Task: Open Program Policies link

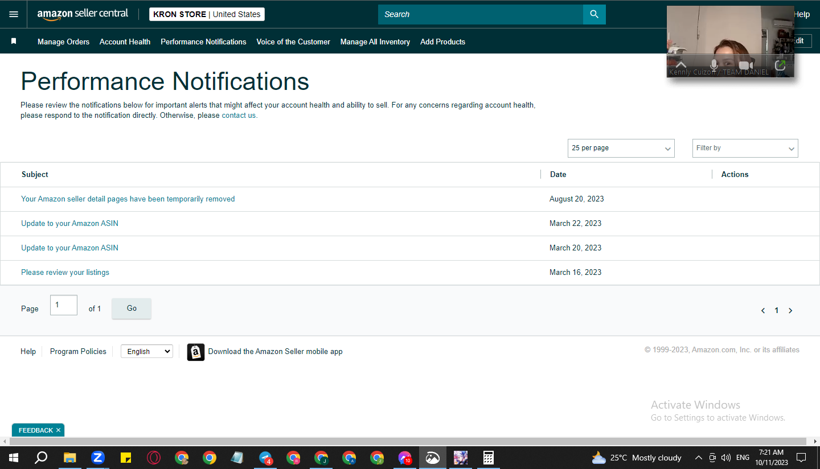Action: tap(78, 351)
